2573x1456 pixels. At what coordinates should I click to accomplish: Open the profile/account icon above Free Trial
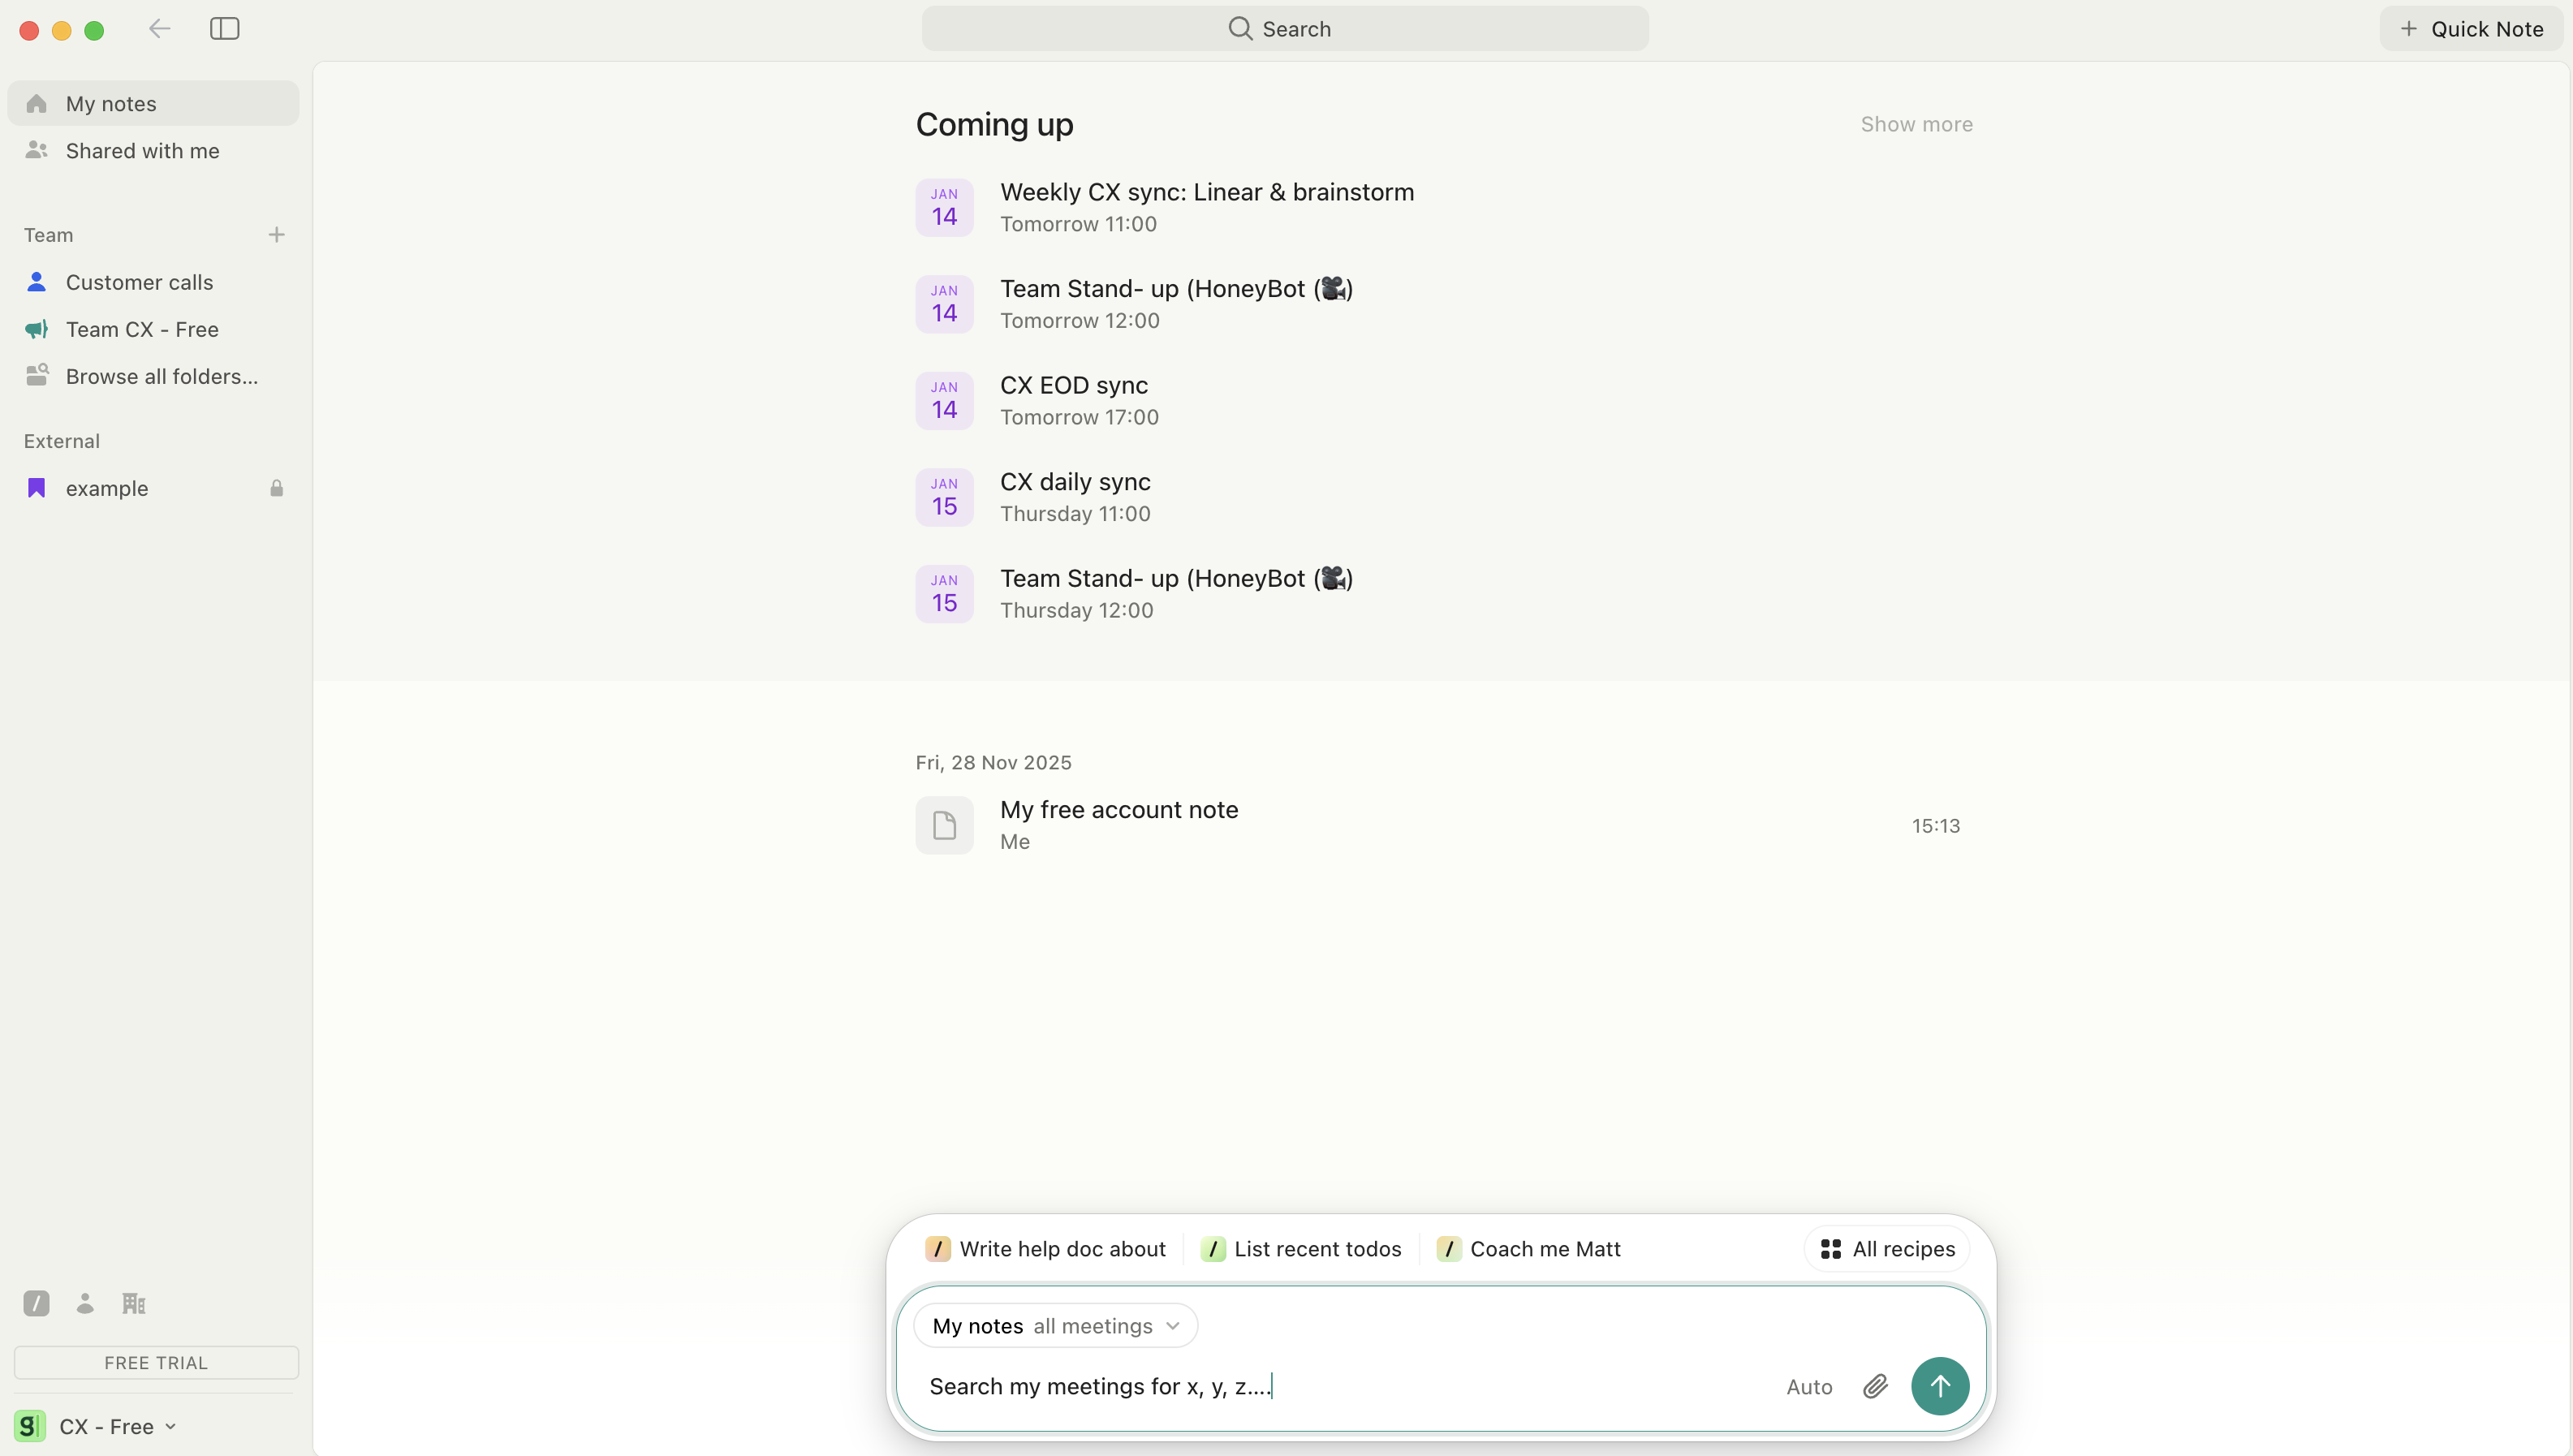(x=85, y=1303)
